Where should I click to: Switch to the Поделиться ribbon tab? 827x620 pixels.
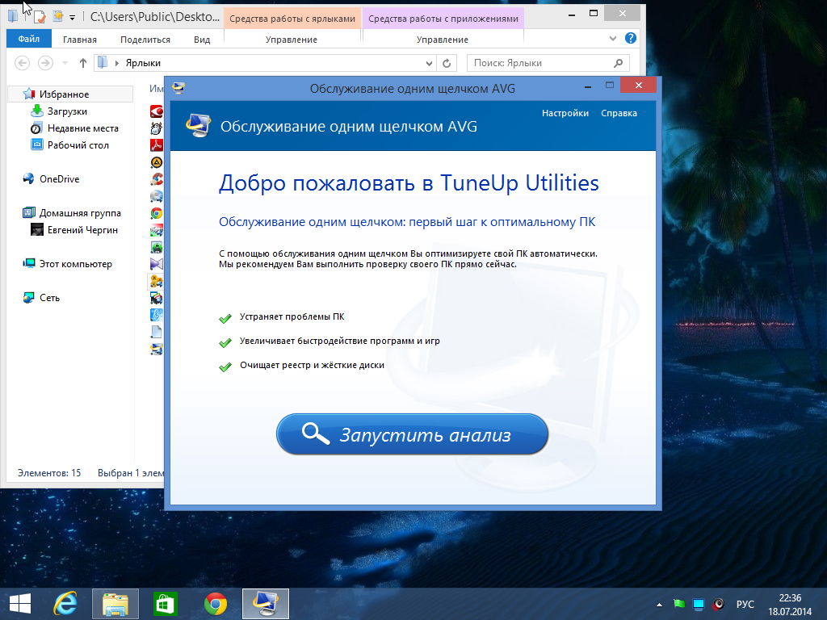click(145, 40)
